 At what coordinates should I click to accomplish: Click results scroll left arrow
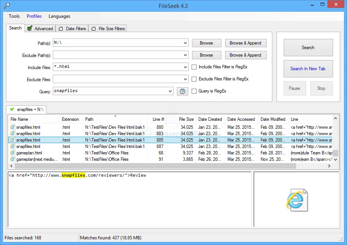tap(12, 166)
